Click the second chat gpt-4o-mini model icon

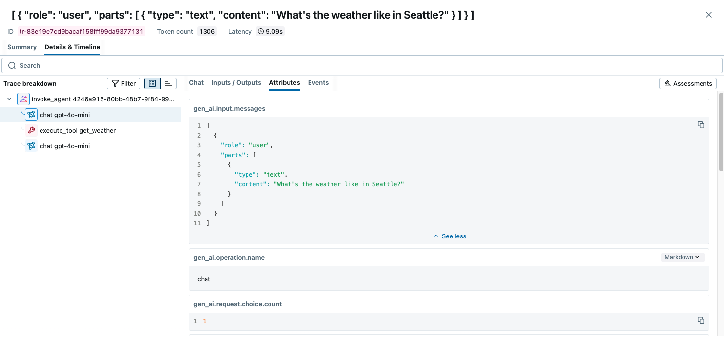coord(31,146)
